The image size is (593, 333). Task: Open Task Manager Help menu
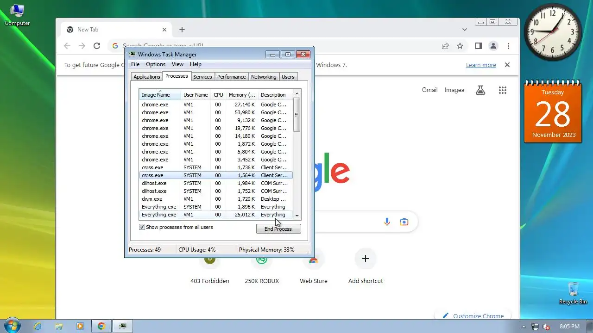[196, 64]
